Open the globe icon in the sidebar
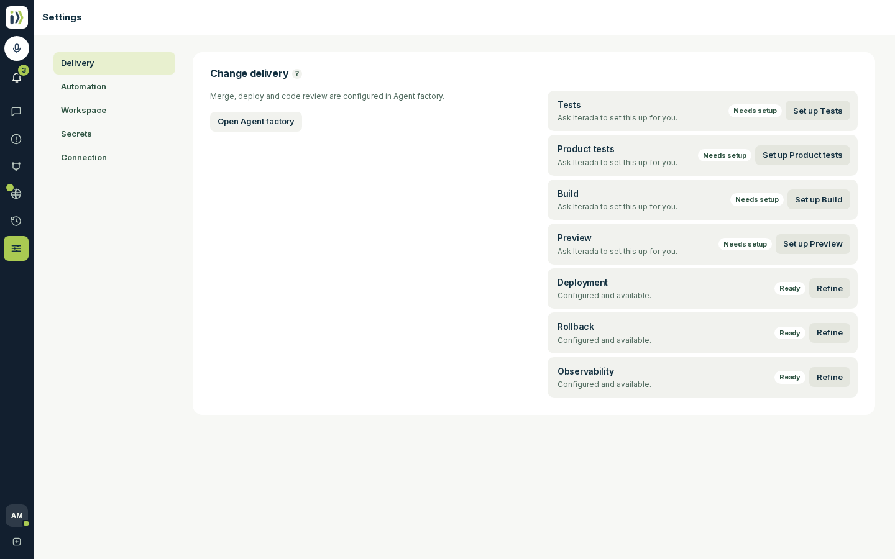895x559 pixels. coord(16,194)
